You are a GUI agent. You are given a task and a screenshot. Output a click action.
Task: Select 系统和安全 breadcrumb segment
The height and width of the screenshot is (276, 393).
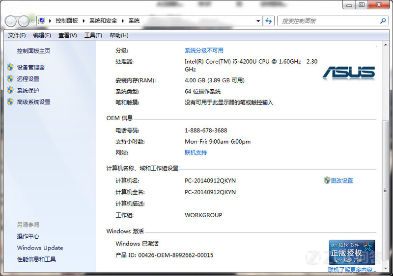click(x=103, y=21)
